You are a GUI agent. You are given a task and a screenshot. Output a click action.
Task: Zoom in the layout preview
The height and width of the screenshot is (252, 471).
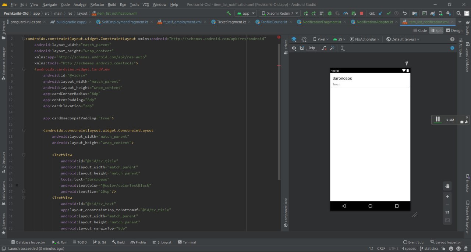447,197
